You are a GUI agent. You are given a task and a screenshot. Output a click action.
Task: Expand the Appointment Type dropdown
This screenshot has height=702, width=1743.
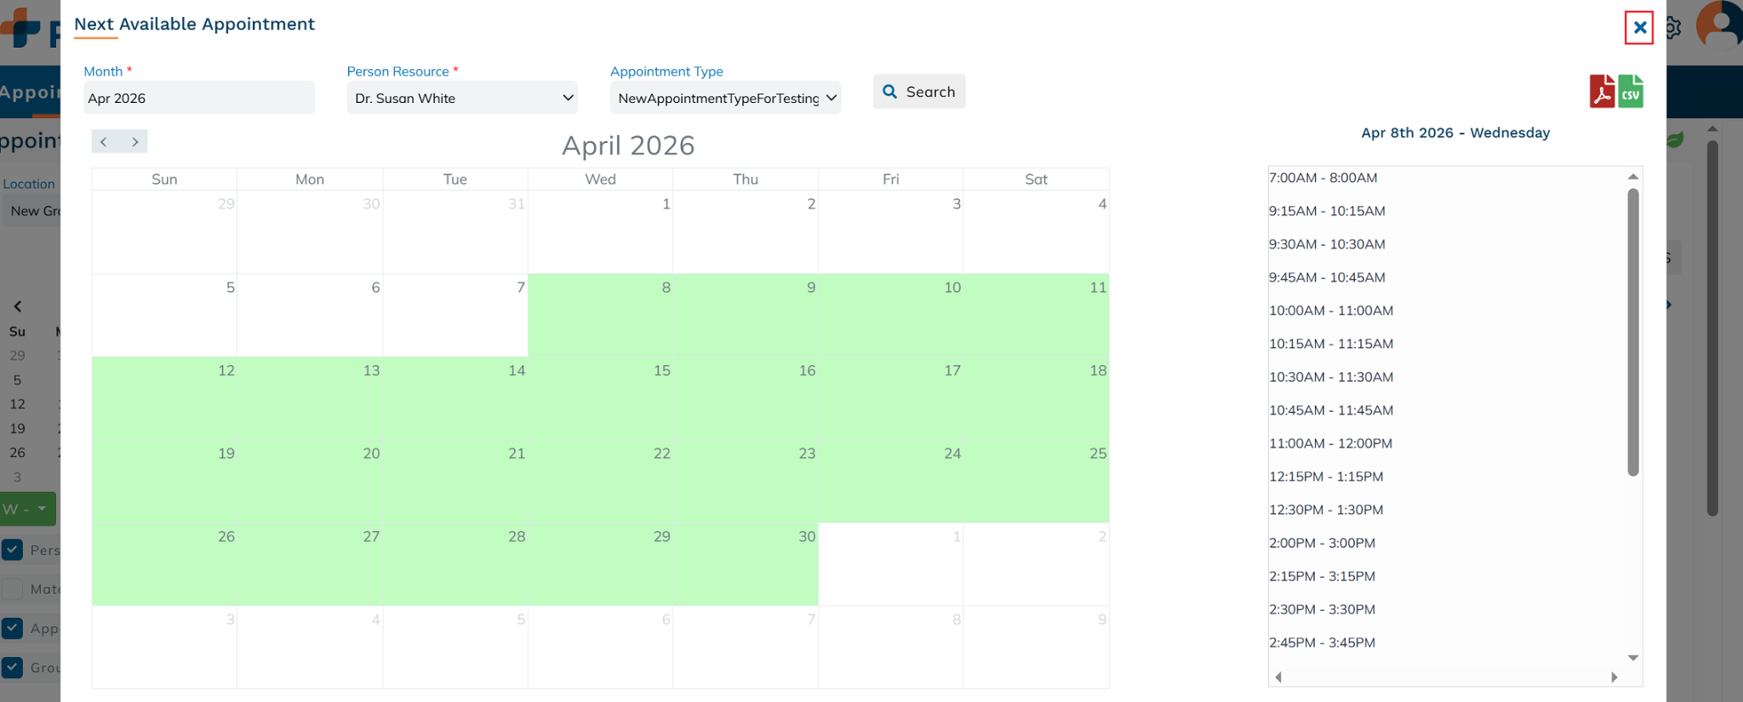725,98
